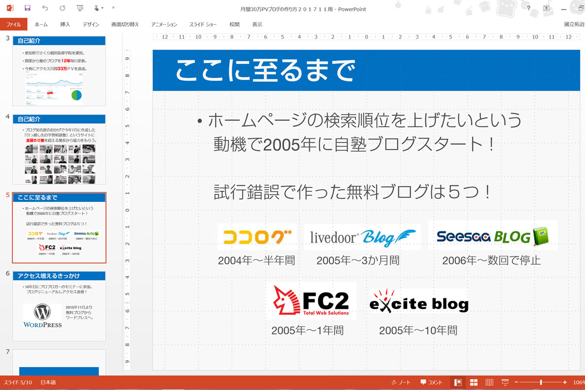The width and height of the screenshot is (585, 390).
Task: Select slide 6 アクセス増えるきっかけ thumbnail
Action: click(59, 306)
